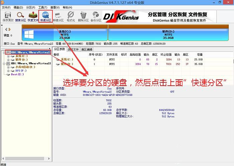
Task: Expand the HD0 VMware disk tree node
Action: (x=4, y=52)
